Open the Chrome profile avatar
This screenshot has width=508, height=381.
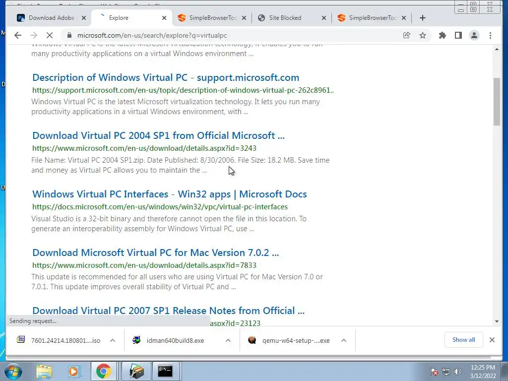pos(474,35)
